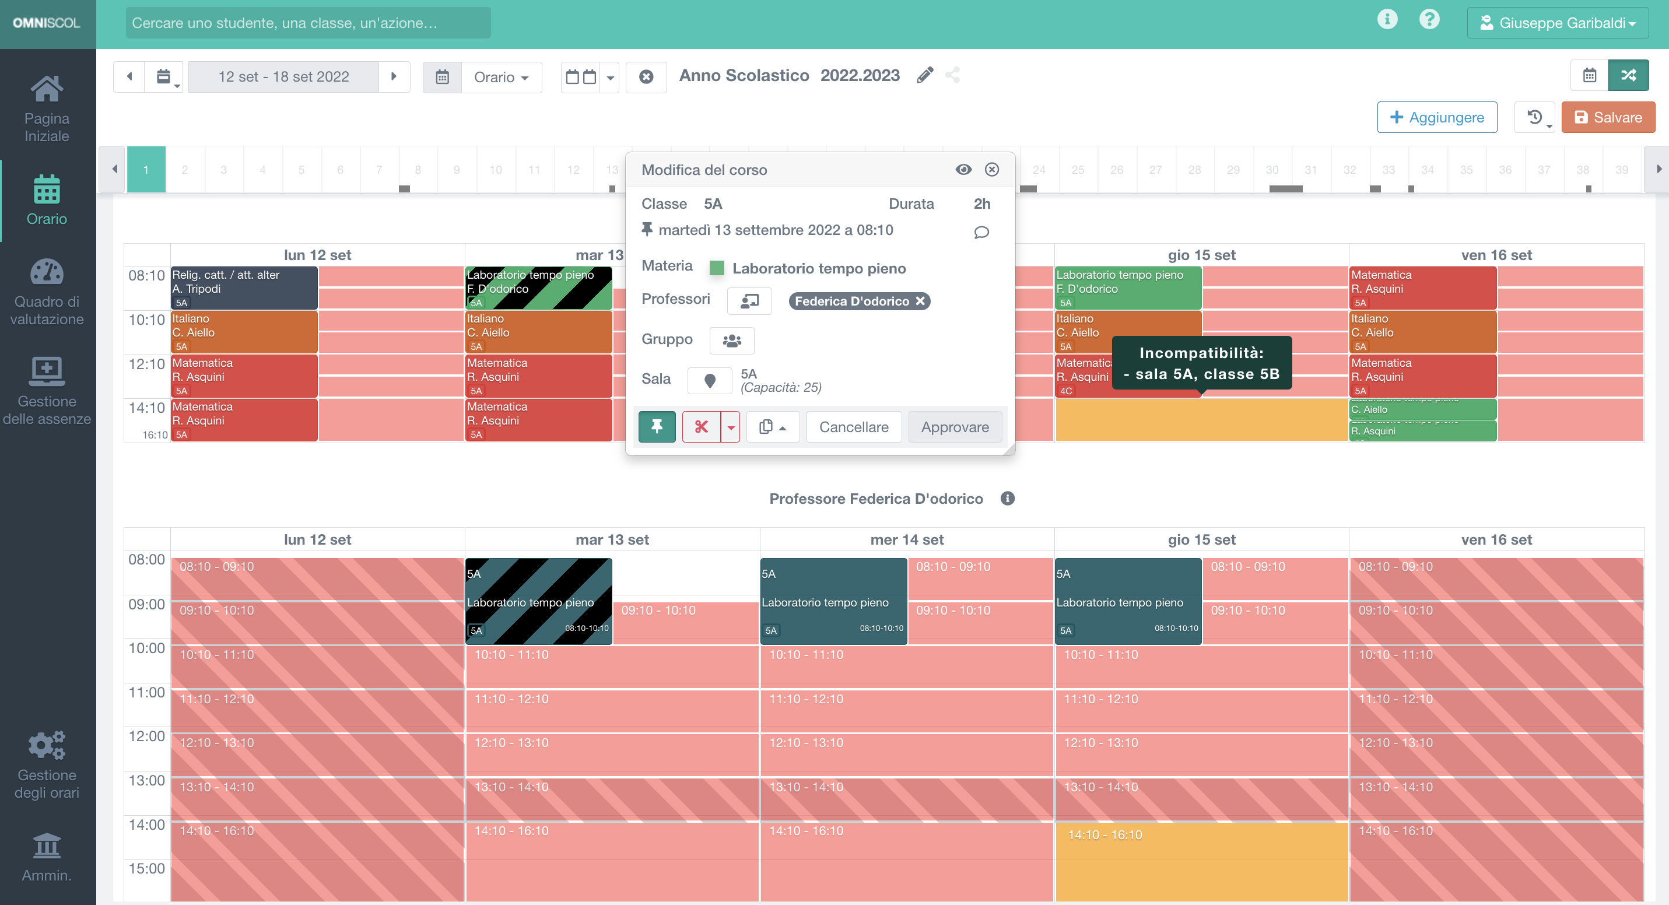This screenshot has width=1669, height=905.
Task: Expand the Orario view dropdown
Action: pos(501,77)
